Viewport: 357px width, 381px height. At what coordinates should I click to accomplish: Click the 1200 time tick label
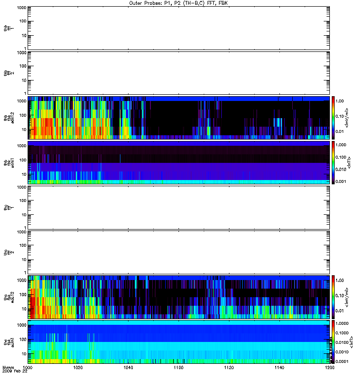click(x=329, y=368)
